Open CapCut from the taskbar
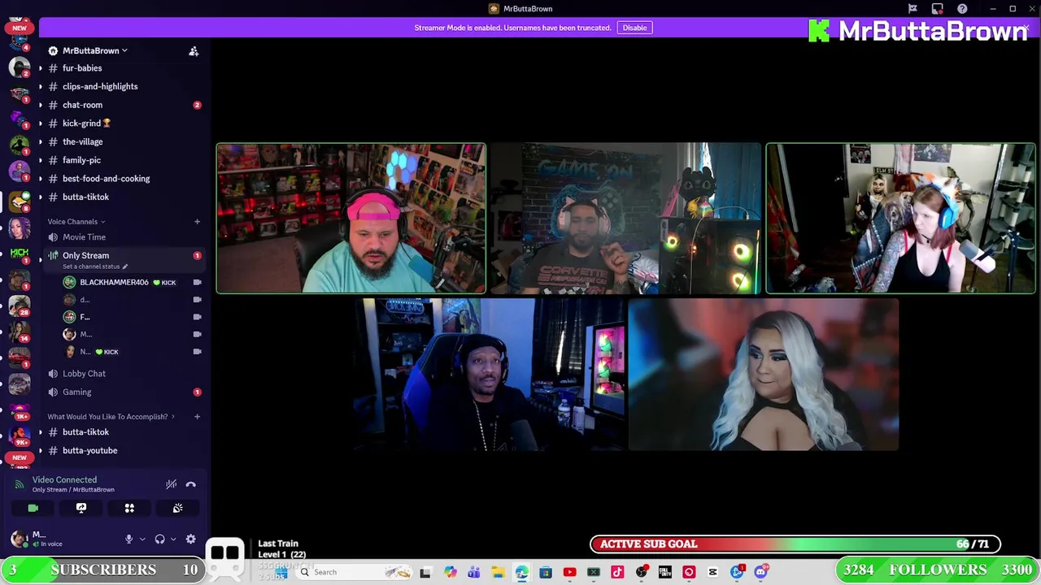 tap(712, 572)
